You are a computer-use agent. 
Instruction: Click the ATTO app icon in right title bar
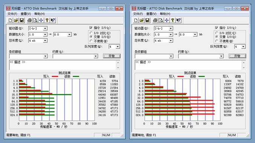134,8
